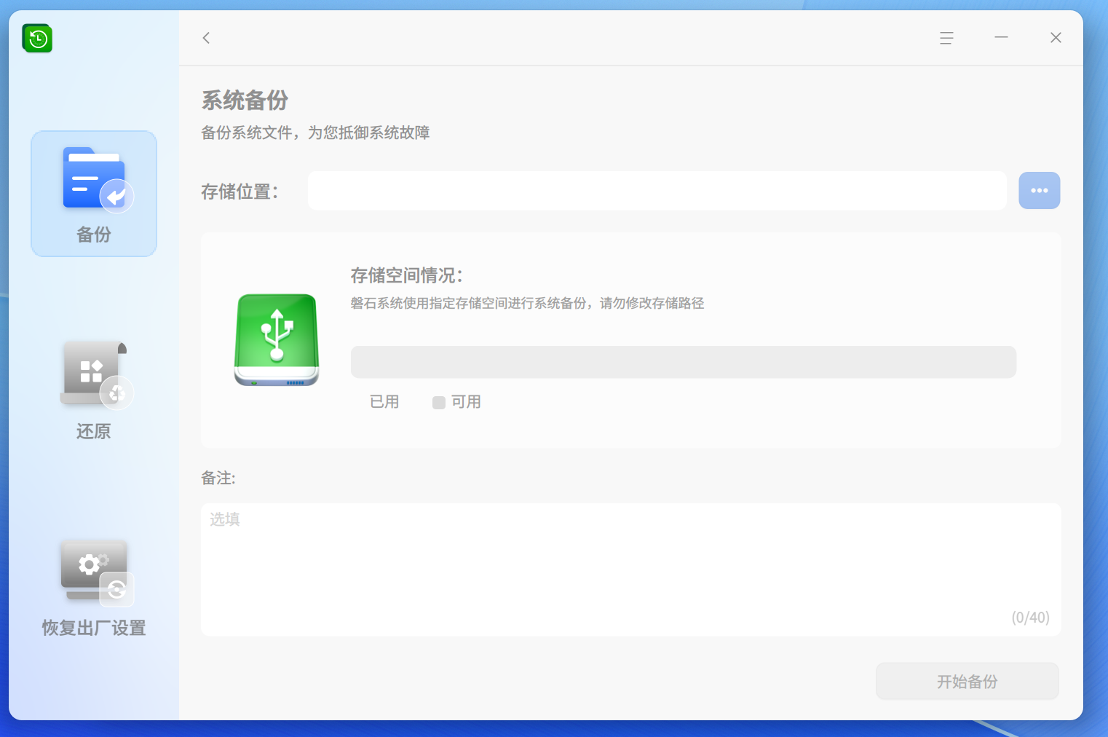Image resolution: width=1108 pixels, height=737 pixels.
Task: Click the 备份系统文件 subtitle text
Action: click(315, 133)
